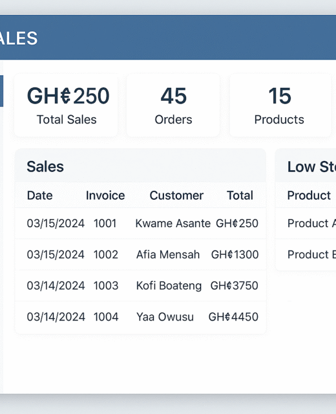The image size is (336, 414).
Task: Sort table by the Customer column header
Action: pyautogui.click(x=176, y=195)
